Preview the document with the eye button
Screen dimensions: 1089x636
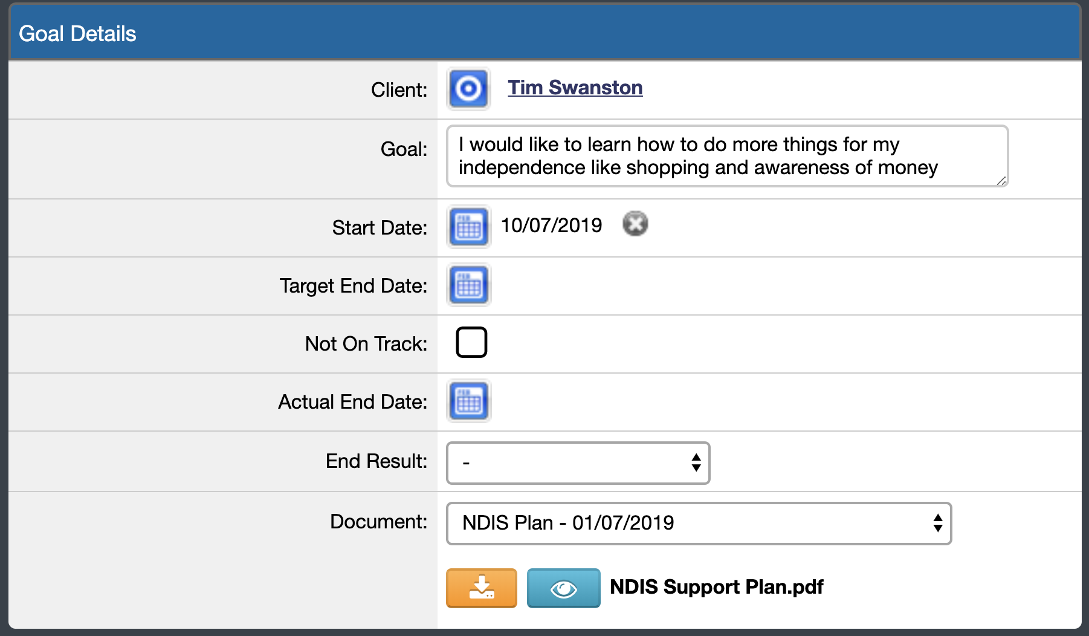563,588
